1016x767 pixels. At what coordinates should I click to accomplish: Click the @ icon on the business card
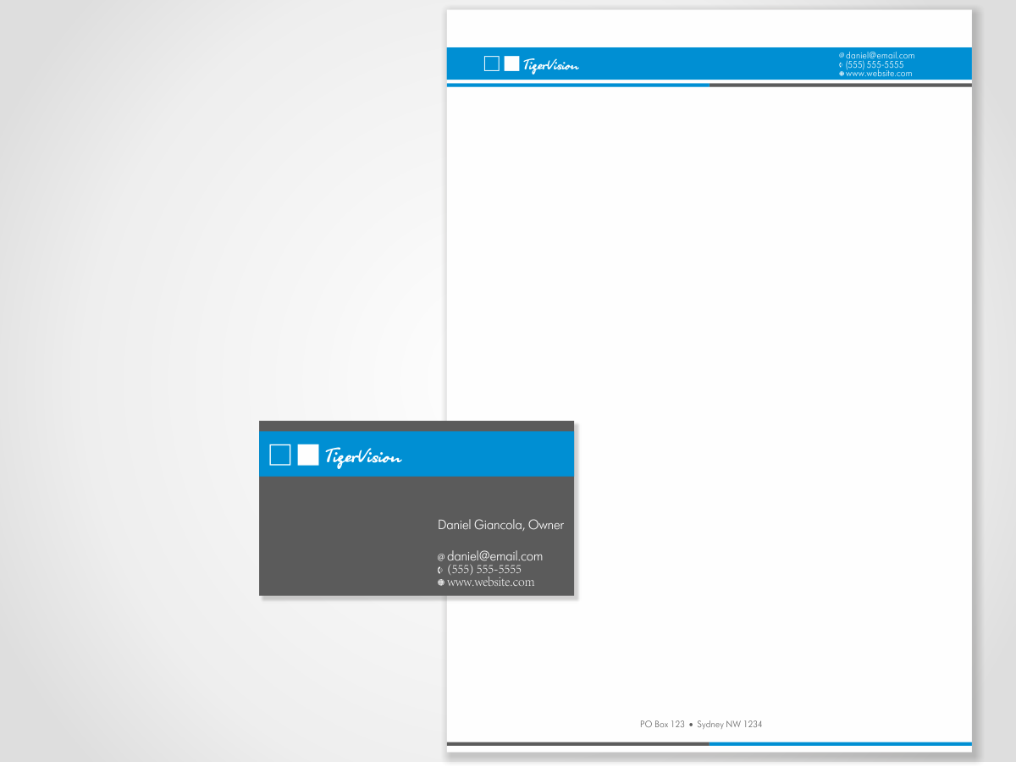(441, 557)
